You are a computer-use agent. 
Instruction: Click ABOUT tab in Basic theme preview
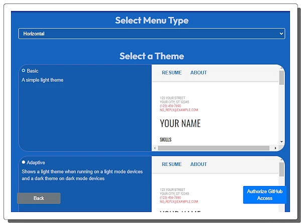coord(198,72)
